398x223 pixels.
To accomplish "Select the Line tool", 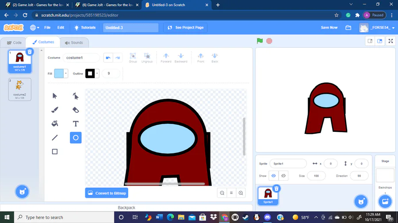I will pos(54,138).
